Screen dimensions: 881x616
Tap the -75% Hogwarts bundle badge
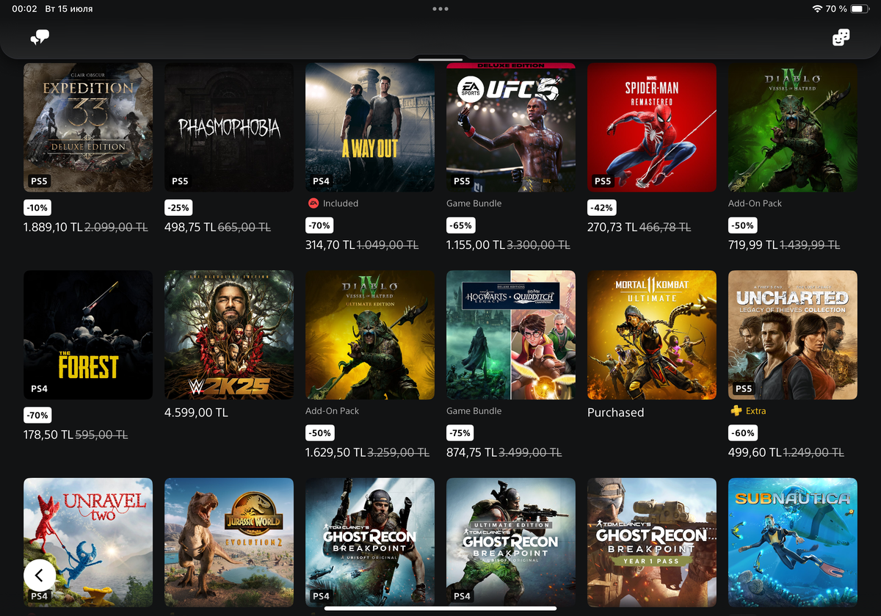(x=461, y=432)
